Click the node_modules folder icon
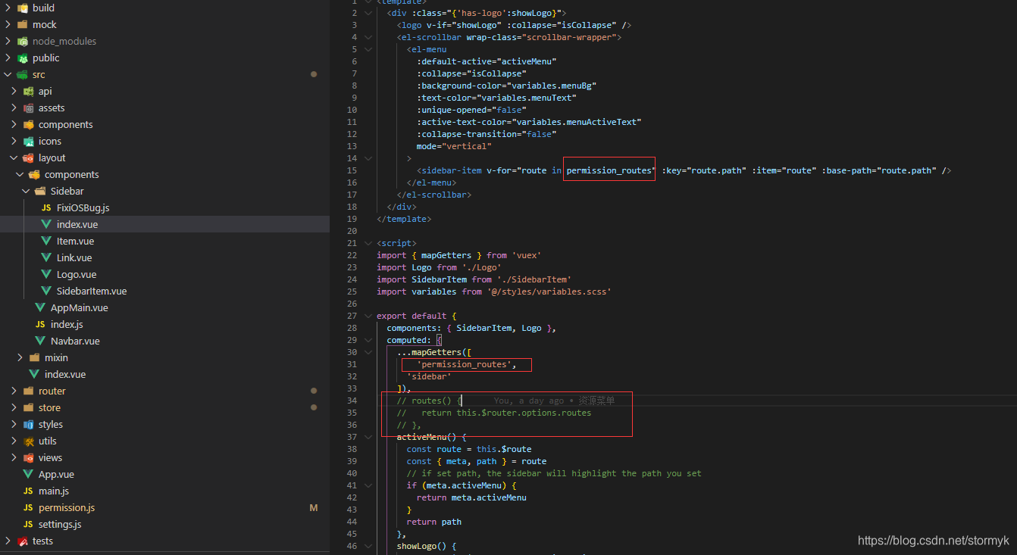The width and height of the screenshot is (1017, 555). [x=22, y=41]
